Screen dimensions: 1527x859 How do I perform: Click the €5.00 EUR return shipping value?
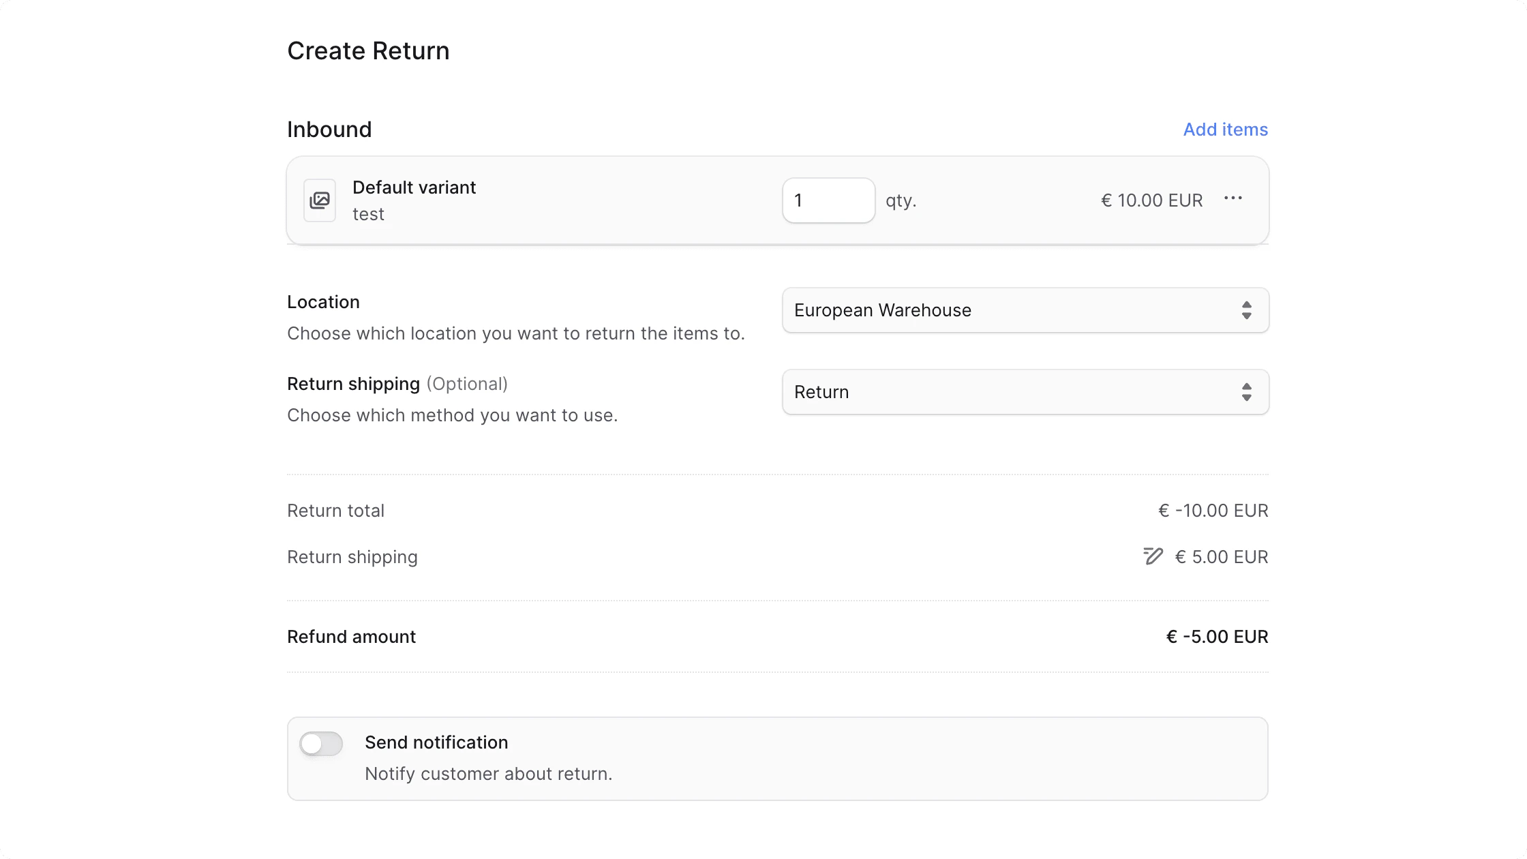point(1221,556)
